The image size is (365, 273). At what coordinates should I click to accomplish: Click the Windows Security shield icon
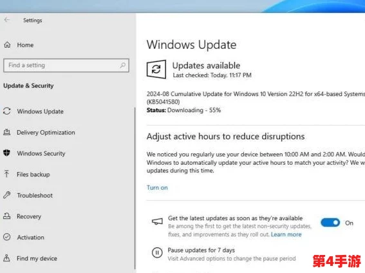6,153
